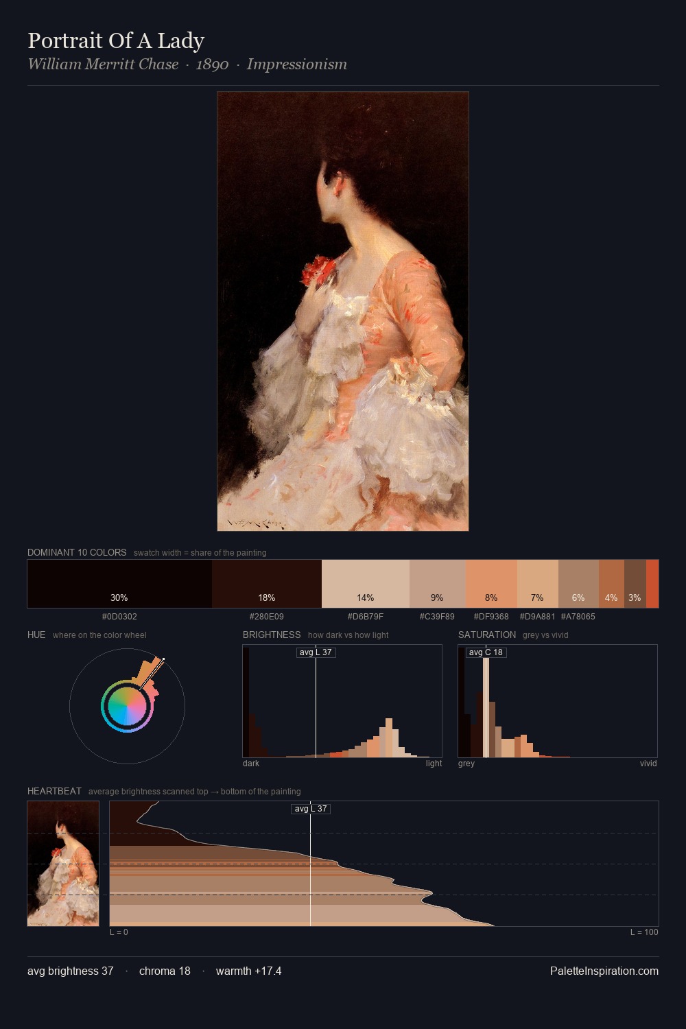Click hex code #A78065
This screenshot has height=1029, width=686.
(x=578, y=617)
